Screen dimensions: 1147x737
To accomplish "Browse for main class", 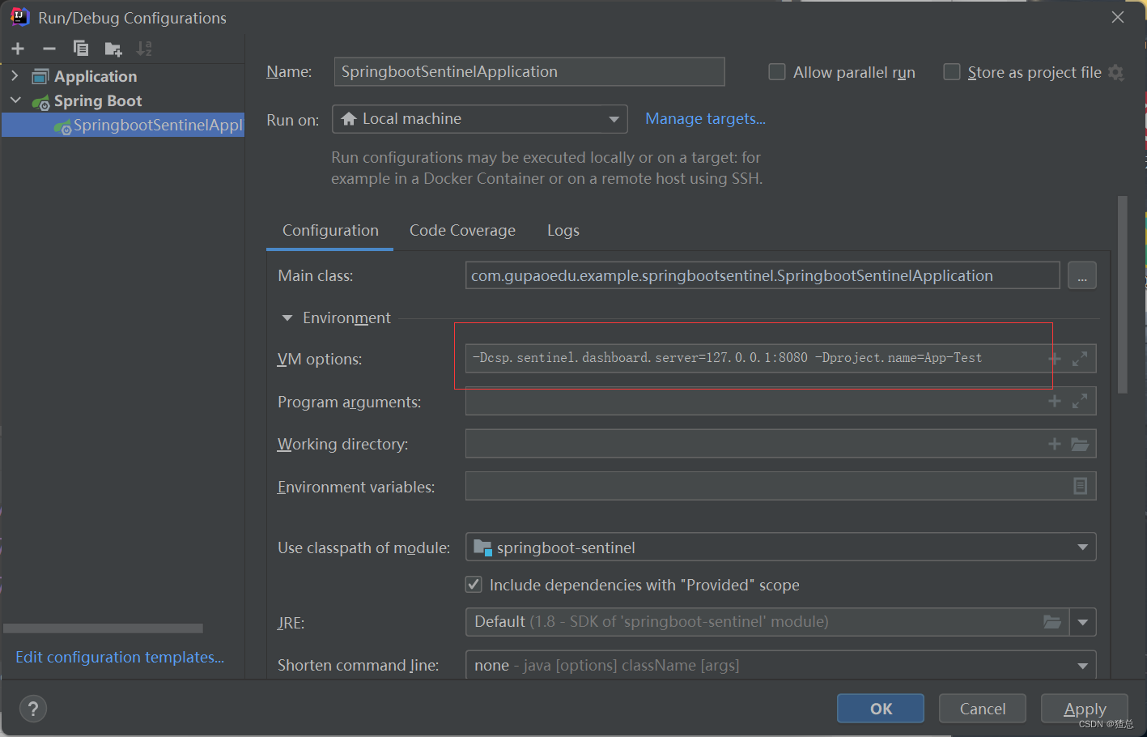I will click(1082, 276).
